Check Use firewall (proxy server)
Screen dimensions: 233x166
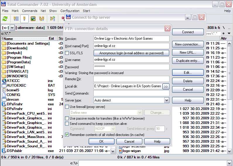coord(67,106)
